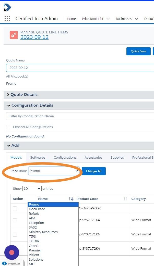Click the Manage Quote Line Items gear icon

click(x=14, y=35)
